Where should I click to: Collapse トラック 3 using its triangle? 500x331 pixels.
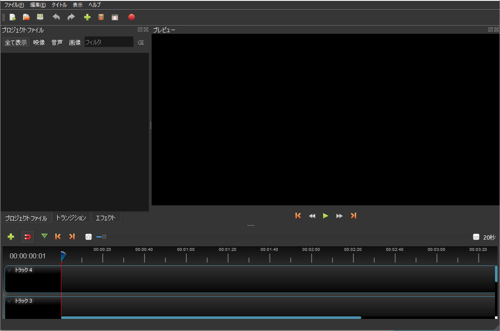tap(9, 301)
